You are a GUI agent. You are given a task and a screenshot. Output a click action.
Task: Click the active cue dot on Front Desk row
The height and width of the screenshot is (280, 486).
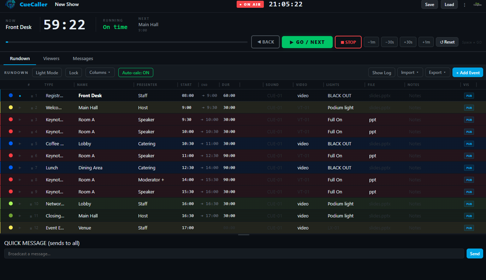20,96
